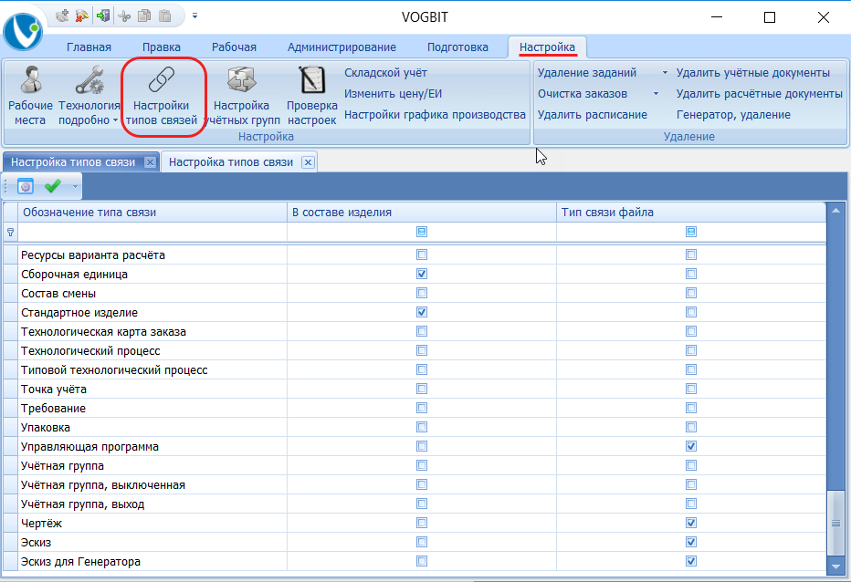Switch to the Администрирование ribbon tab
Image resolution: width=851 pixels, height=582 pixels.
click(341, 47)
